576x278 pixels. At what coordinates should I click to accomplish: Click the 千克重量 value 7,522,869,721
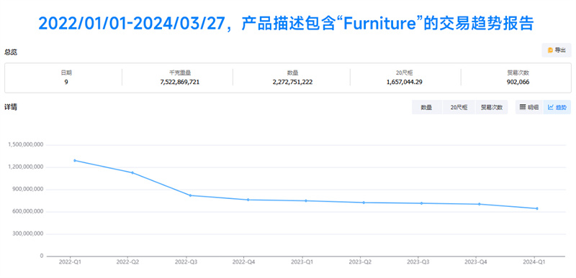click(x=180, y=82)
